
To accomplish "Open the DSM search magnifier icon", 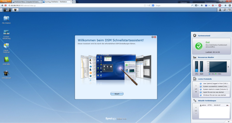I will [224, 10].
